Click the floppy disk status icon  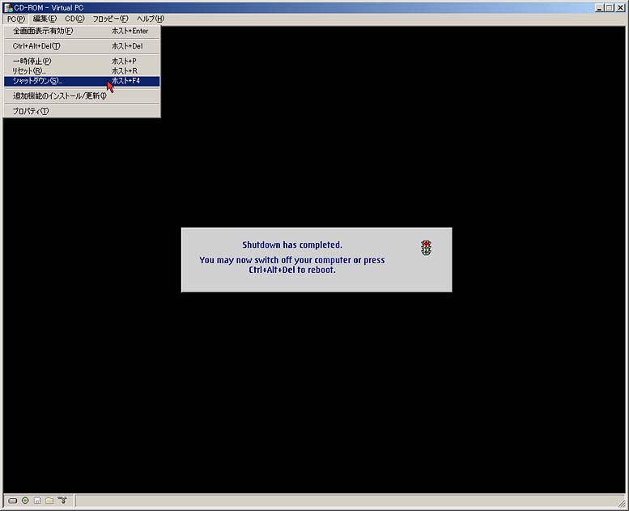click(37, 500)
